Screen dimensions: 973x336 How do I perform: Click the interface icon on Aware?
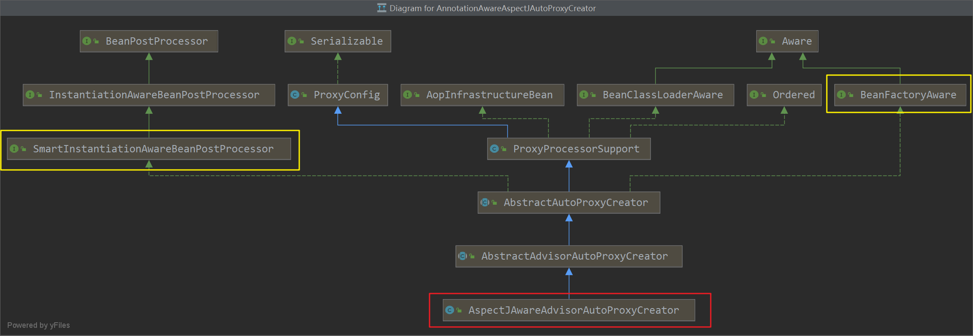[763, 41]
